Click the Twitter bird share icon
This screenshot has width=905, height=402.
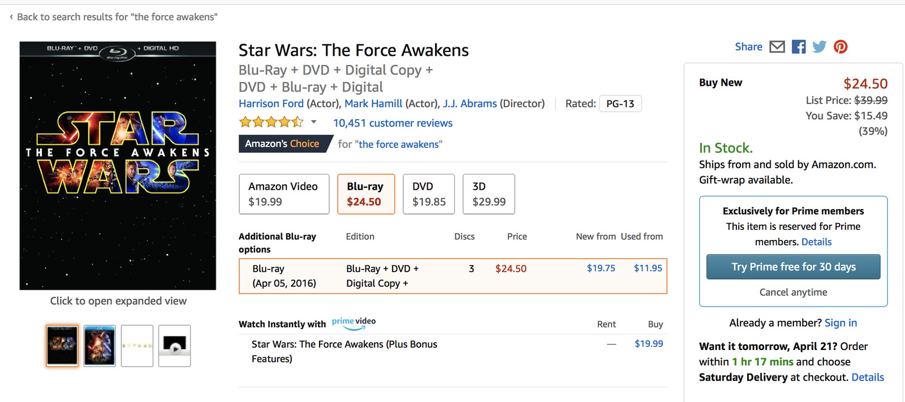tap(819, 47)
